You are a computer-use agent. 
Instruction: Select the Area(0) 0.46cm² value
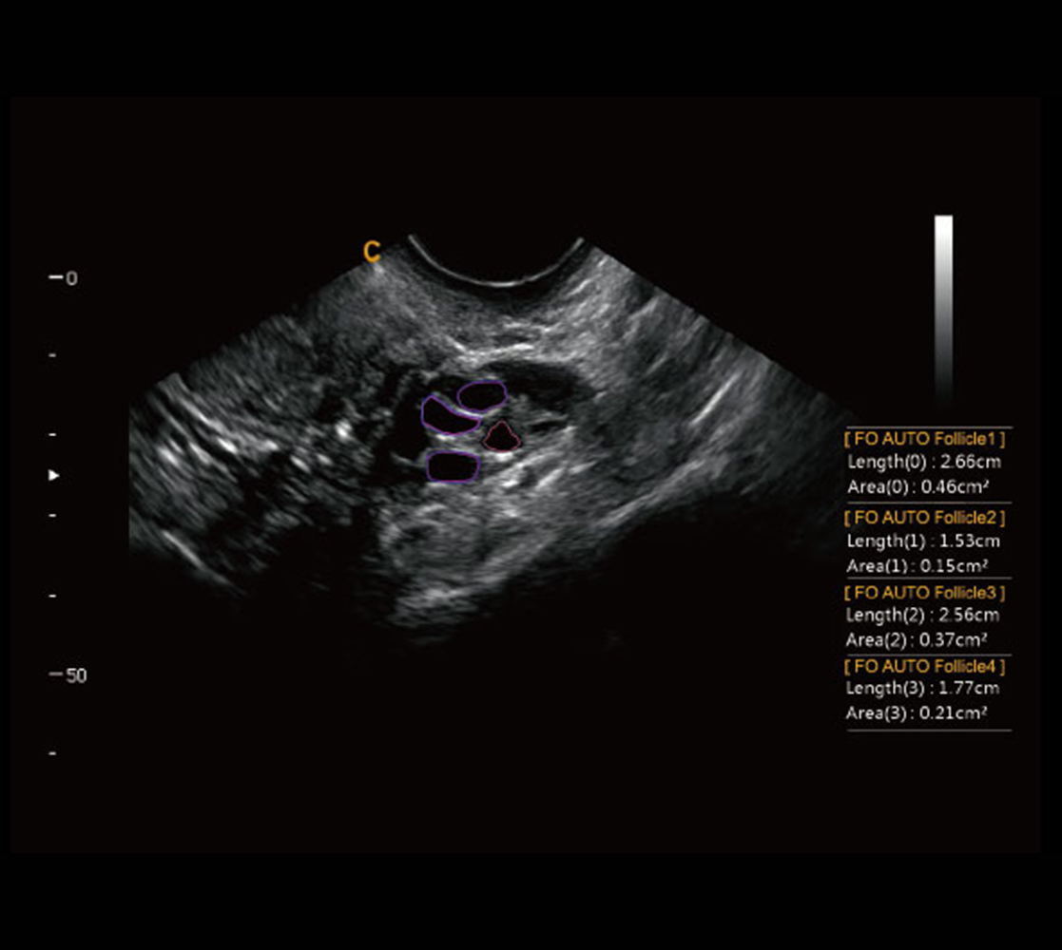click(x=917, y=487)
